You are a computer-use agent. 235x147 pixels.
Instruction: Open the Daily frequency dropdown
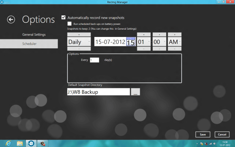point(79,42)
